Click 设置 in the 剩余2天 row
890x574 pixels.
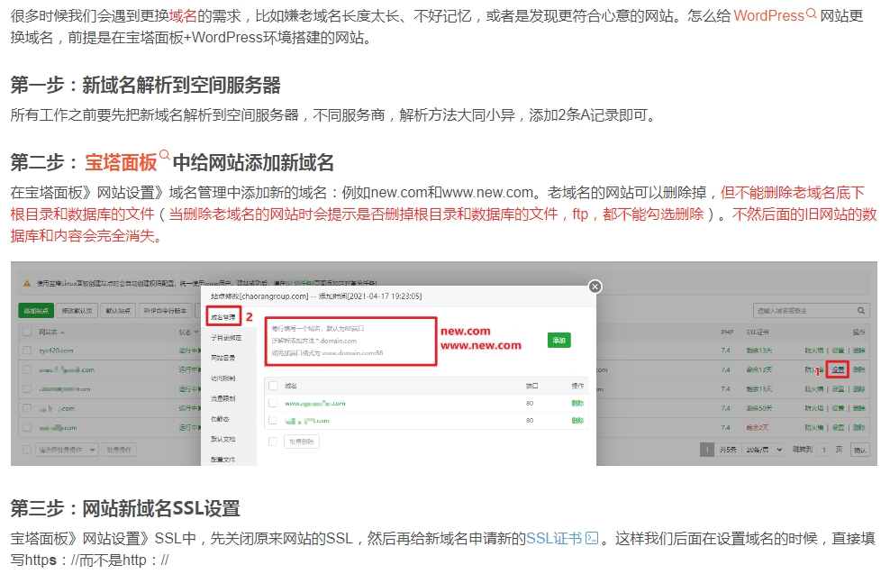point(839,427)
